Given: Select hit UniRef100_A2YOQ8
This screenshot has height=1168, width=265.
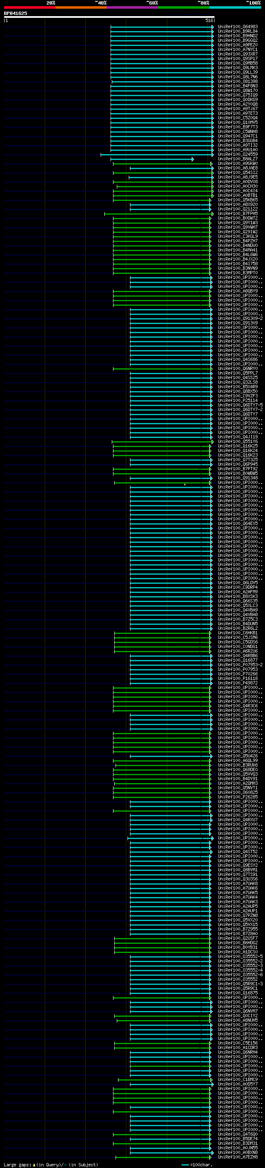Looking at the screenshot, I should click(238, 104).
